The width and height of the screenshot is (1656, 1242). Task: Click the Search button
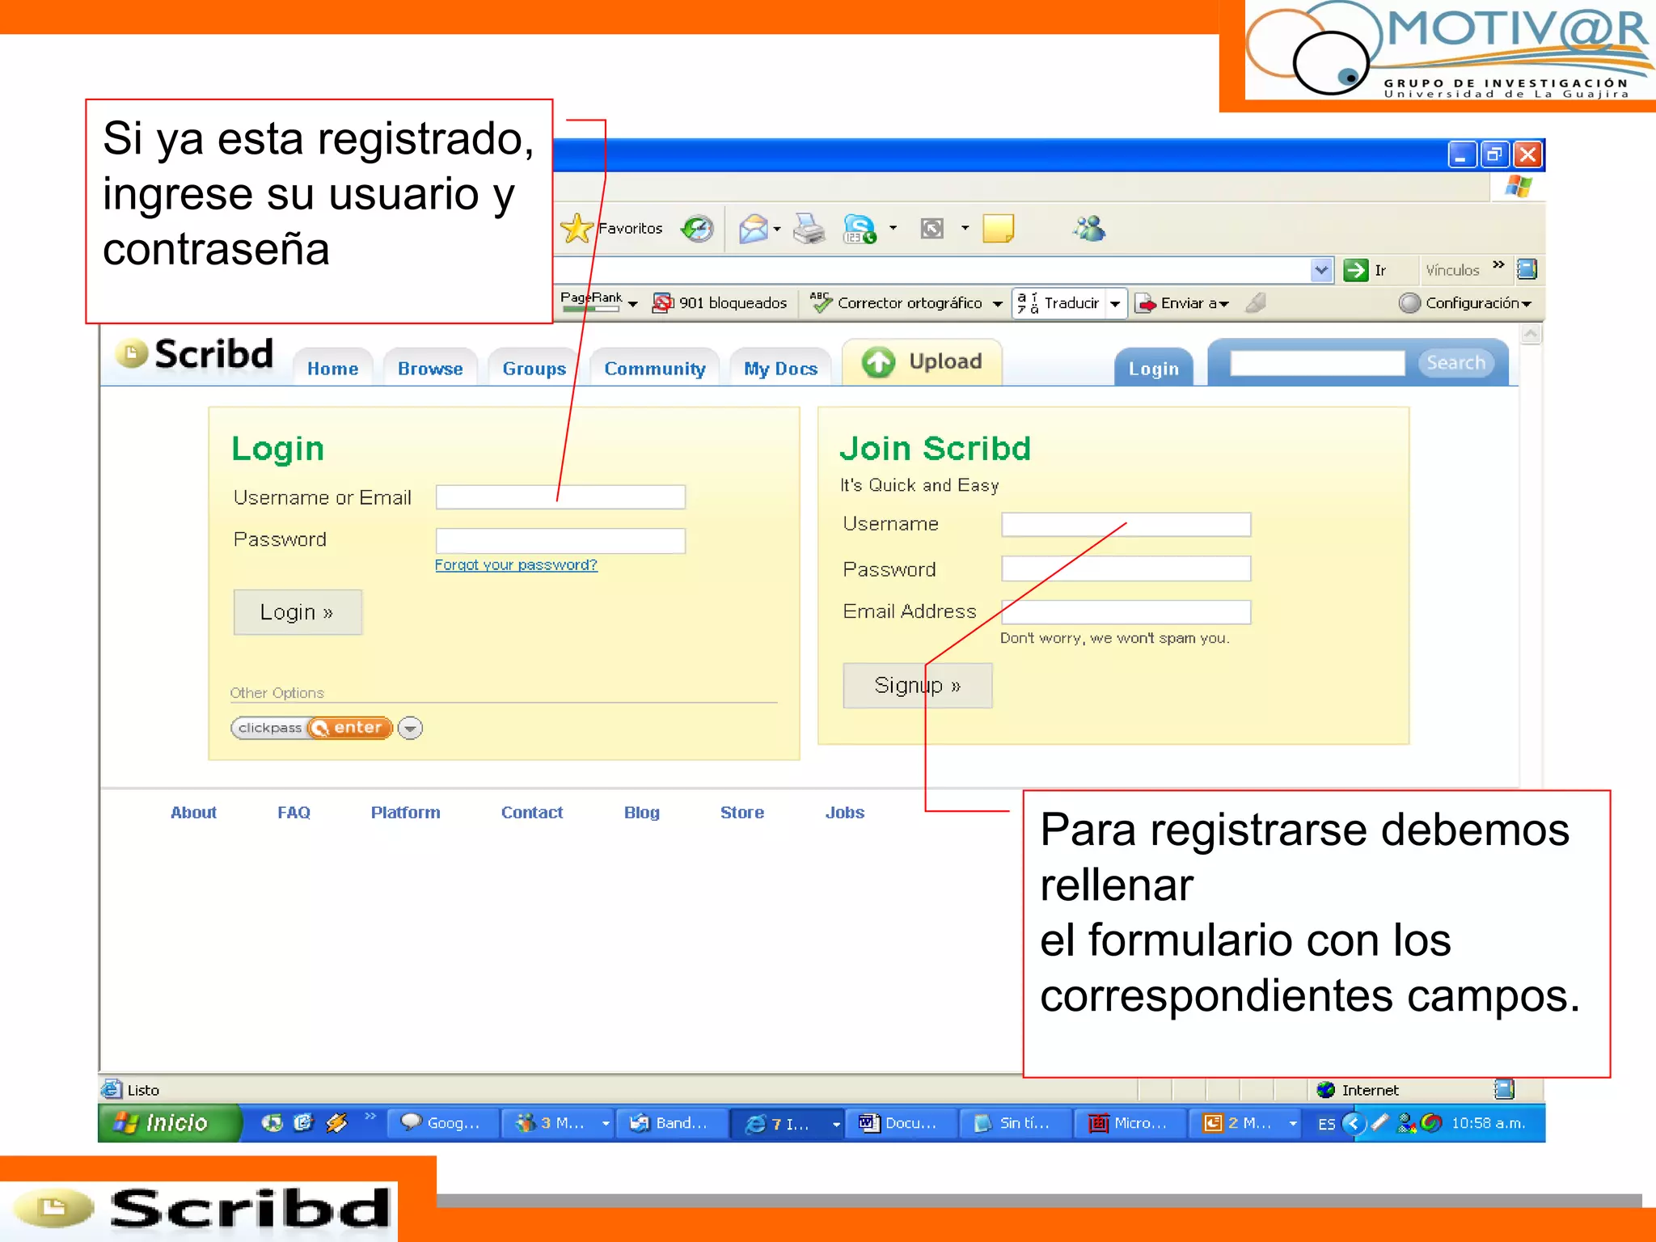tap(1455, 363)
